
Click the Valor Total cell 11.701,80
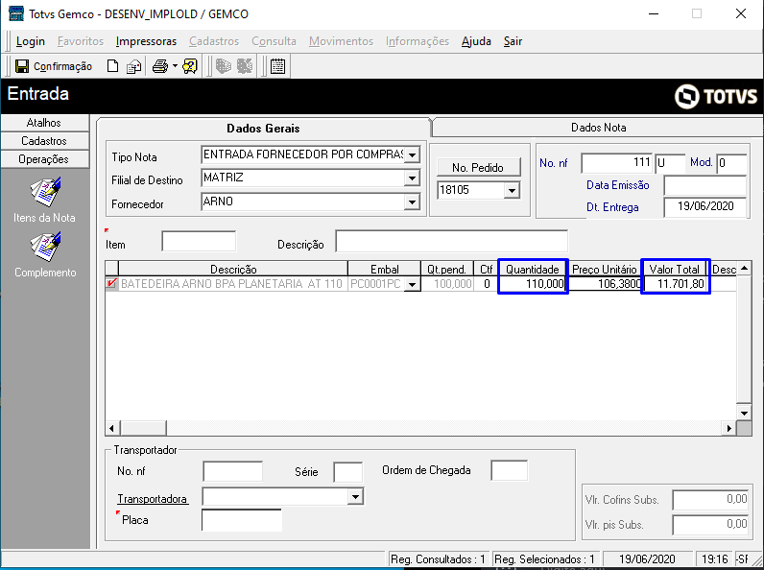[676, 284]
